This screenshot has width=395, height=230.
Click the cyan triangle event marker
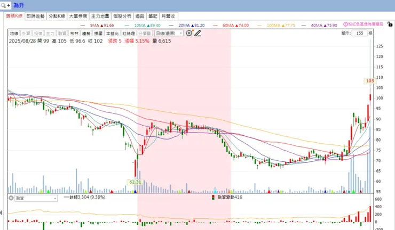pos(215,191)
